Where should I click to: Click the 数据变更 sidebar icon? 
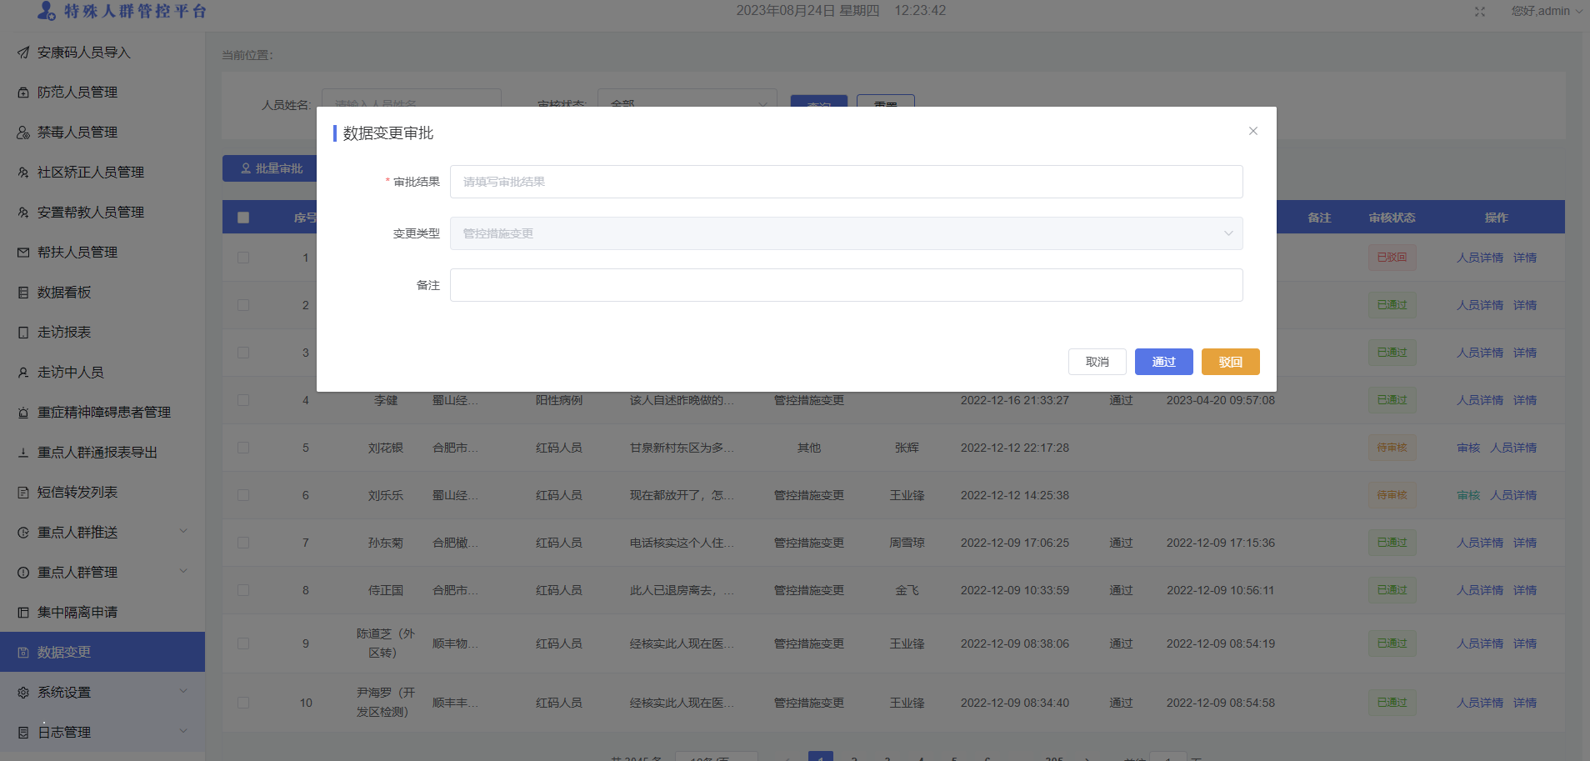coord(23,653)
